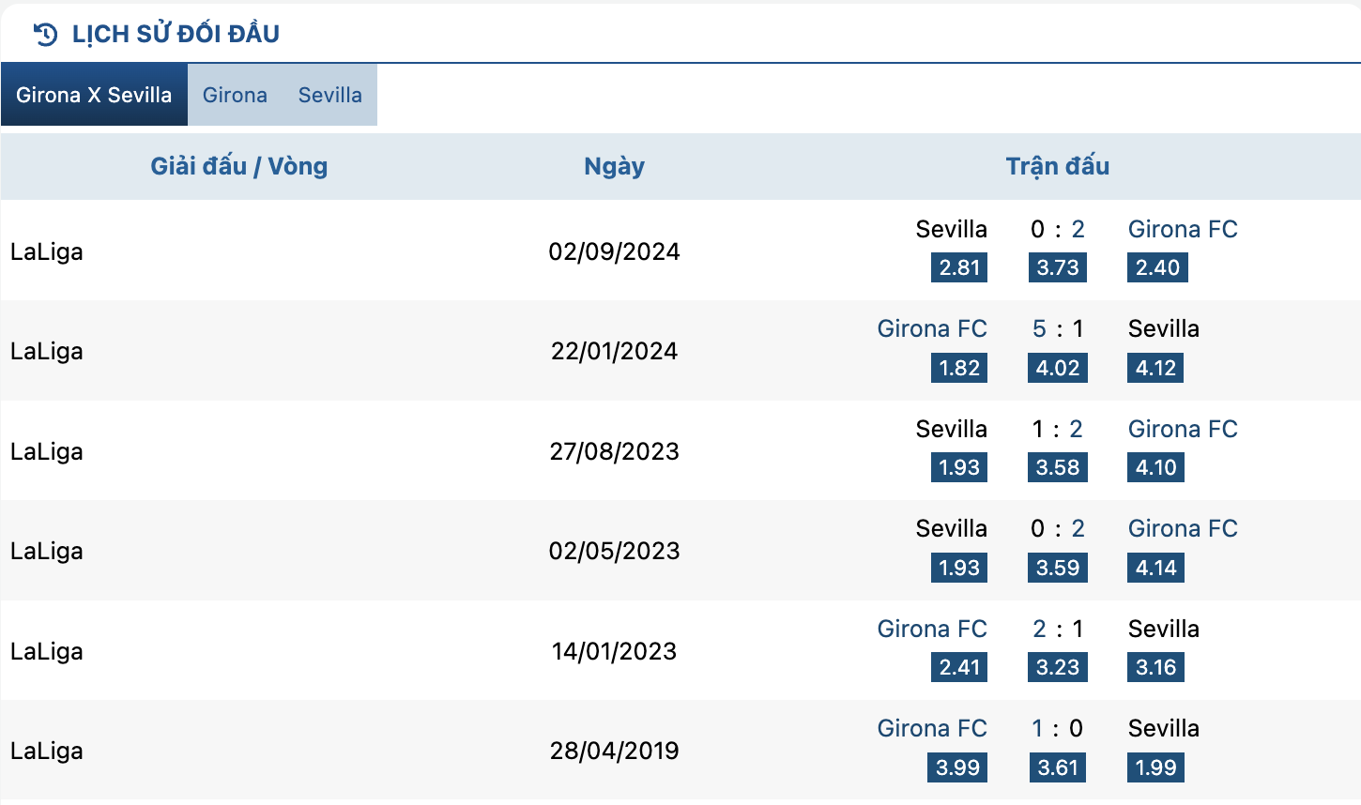Click the date 22/01/2024
1361x805 pixels.
point(614,351)
